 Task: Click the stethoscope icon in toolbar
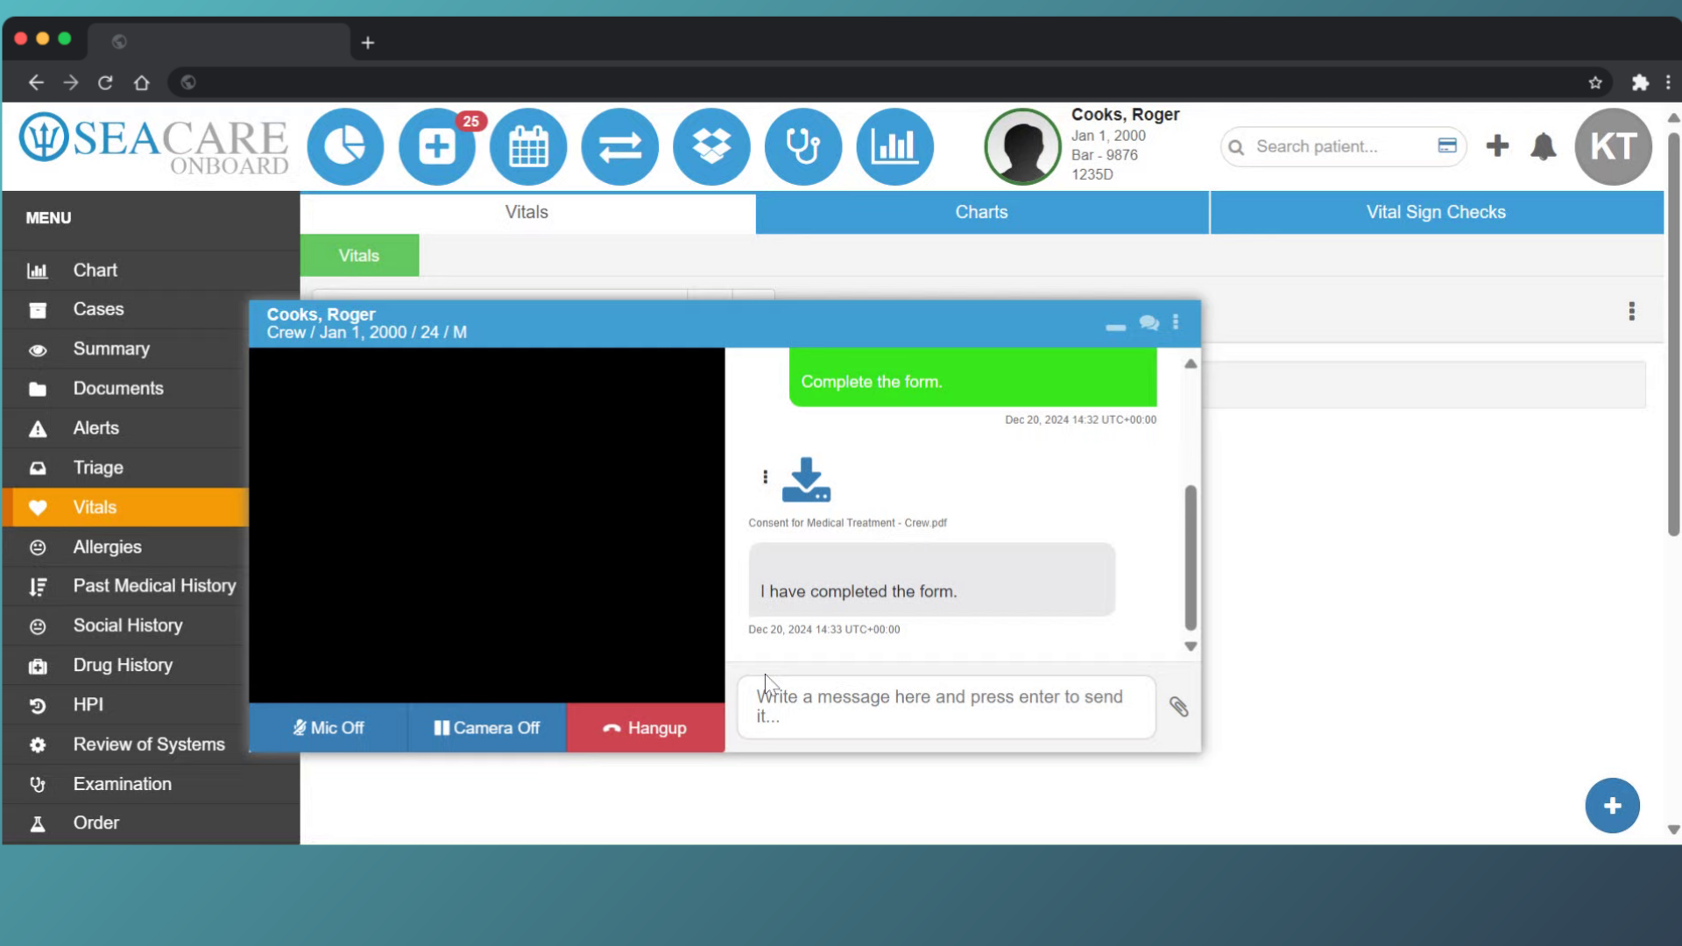pos(803,146)
